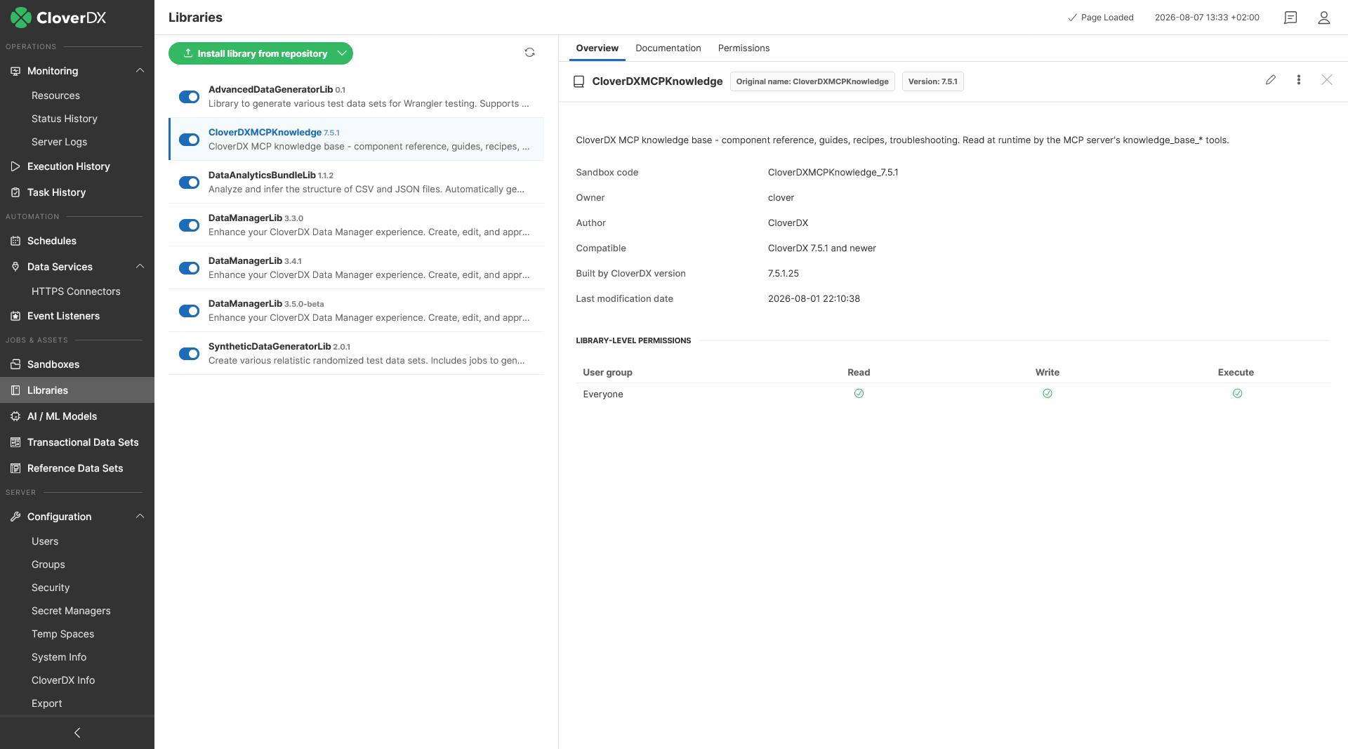Open Status History page
The image size is (1348, 749).
click(65, 119)
